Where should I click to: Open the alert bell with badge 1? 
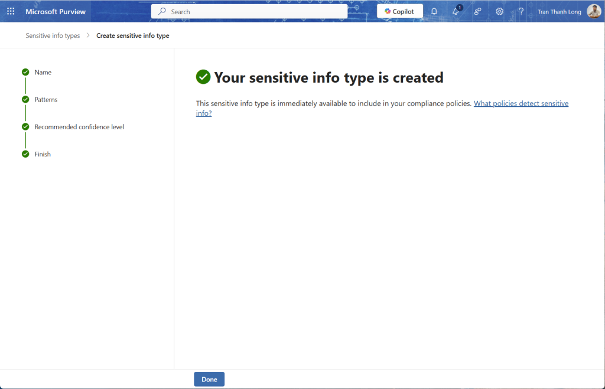[x=456, y=11]
